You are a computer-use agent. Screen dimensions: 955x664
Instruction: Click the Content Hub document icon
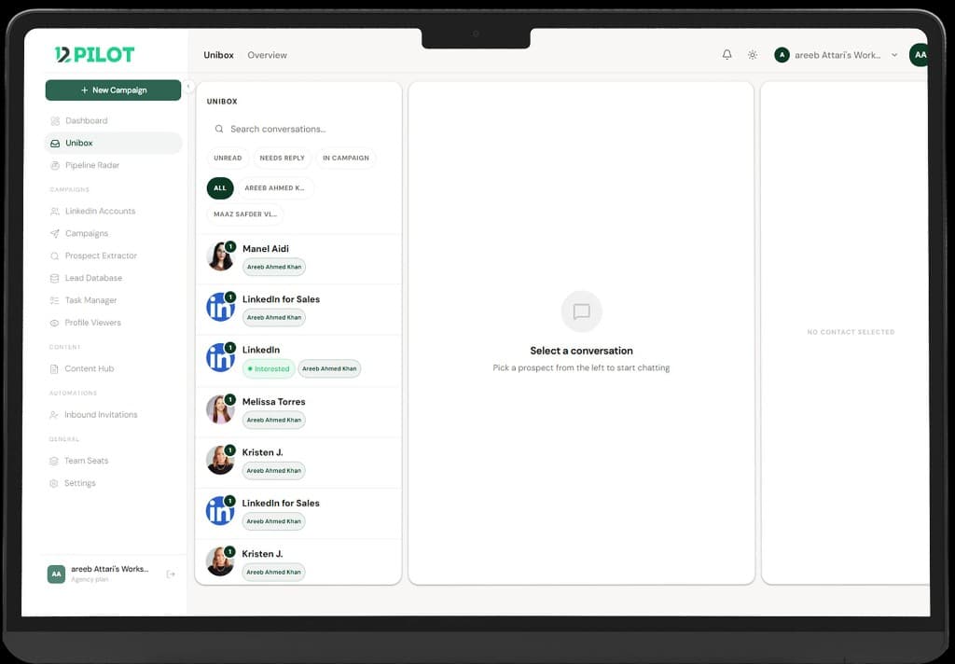(55, 369)
